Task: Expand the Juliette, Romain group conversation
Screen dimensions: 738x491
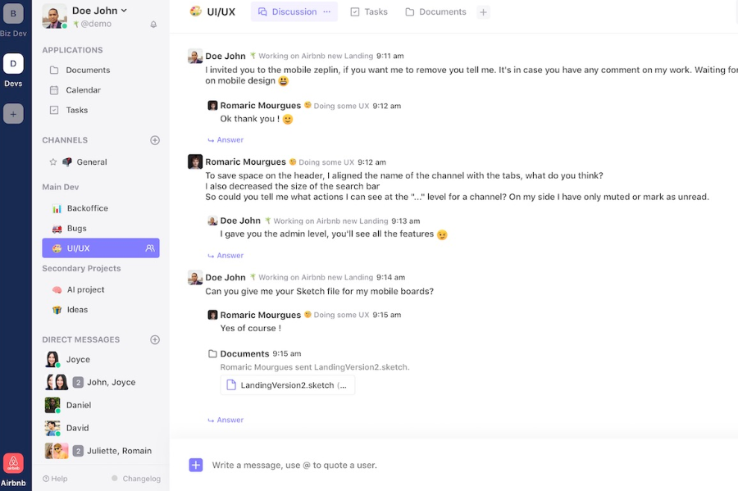Action: point(100,451)
